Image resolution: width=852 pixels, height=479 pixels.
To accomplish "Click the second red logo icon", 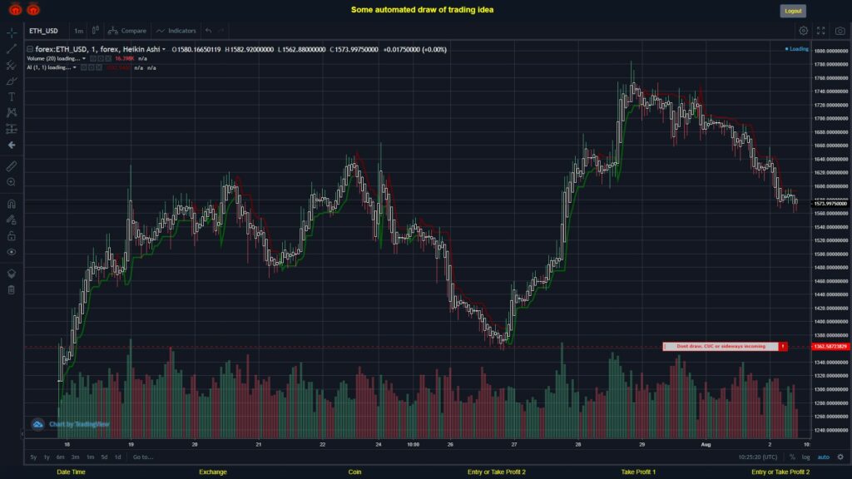I will pos(33,9).
